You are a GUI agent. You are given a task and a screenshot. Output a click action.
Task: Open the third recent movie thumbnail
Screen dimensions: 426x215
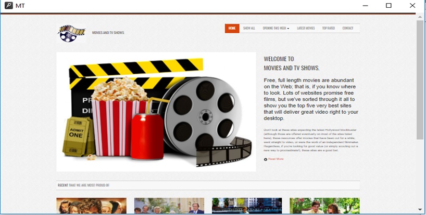[247, 206]
